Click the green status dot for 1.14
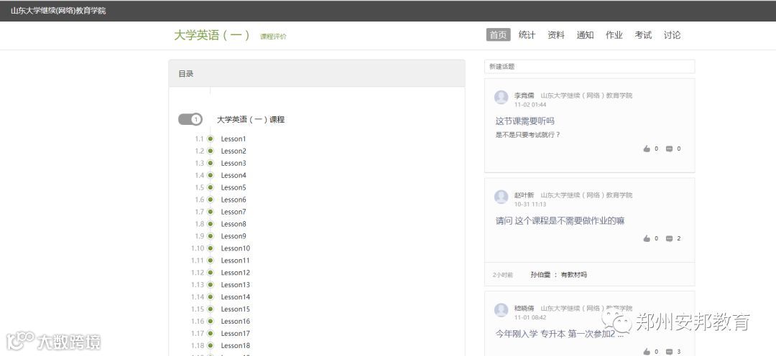The image size is (776, 356). tap(211, 297)
